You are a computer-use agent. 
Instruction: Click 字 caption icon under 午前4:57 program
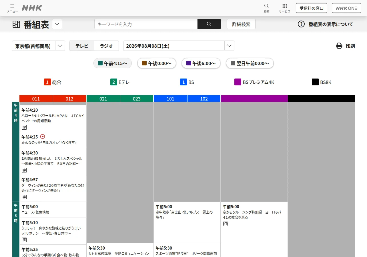24,197
